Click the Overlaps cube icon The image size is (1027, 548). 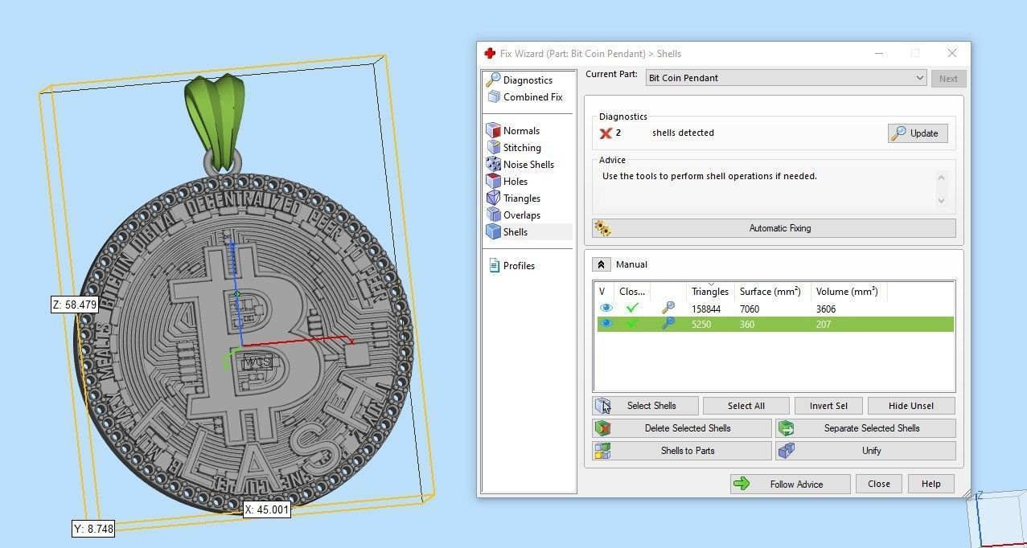[493, 215]
